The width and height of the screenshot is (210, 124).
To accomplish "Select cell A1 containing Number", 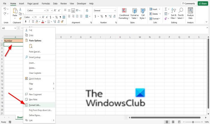I will point(13,41).
